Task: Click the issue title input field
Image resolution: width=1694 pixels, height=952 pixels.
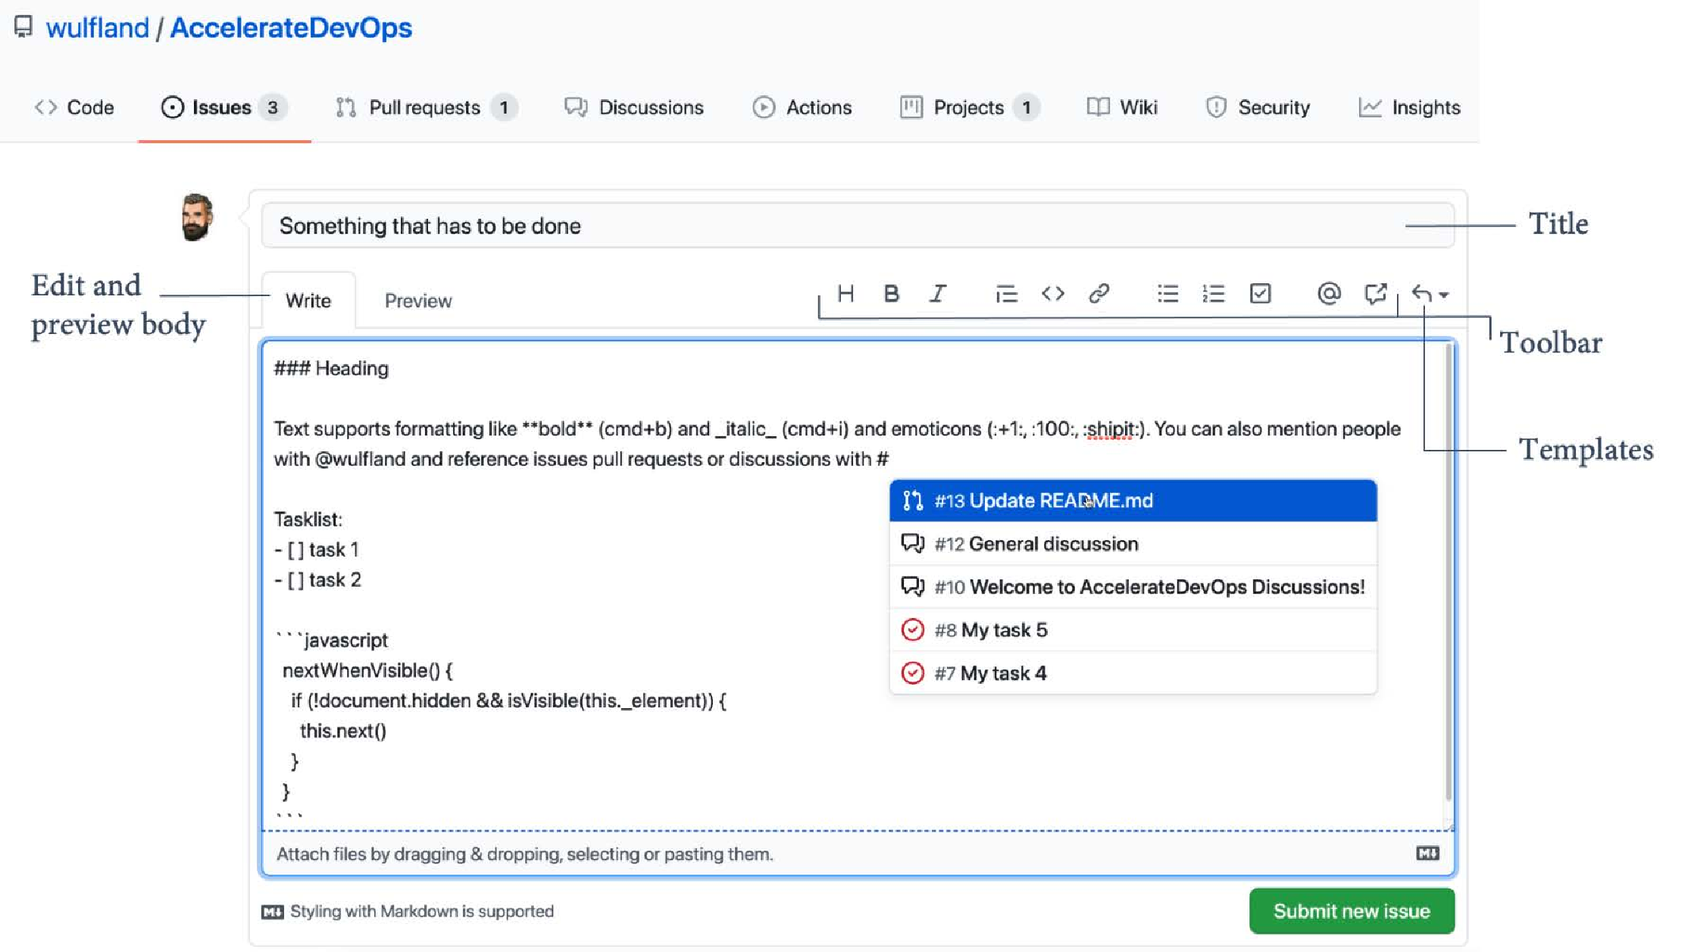Action: pos(858,225)
